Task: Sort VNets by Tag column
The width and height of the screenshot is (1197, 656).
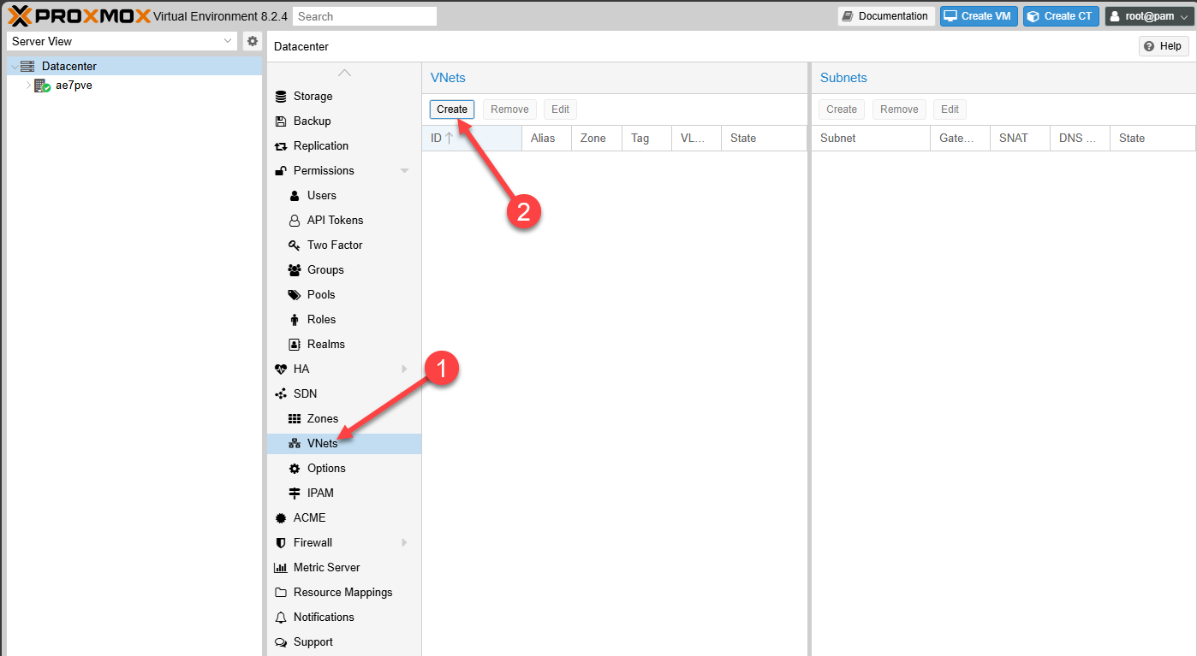Action: (x=646, y=139)
